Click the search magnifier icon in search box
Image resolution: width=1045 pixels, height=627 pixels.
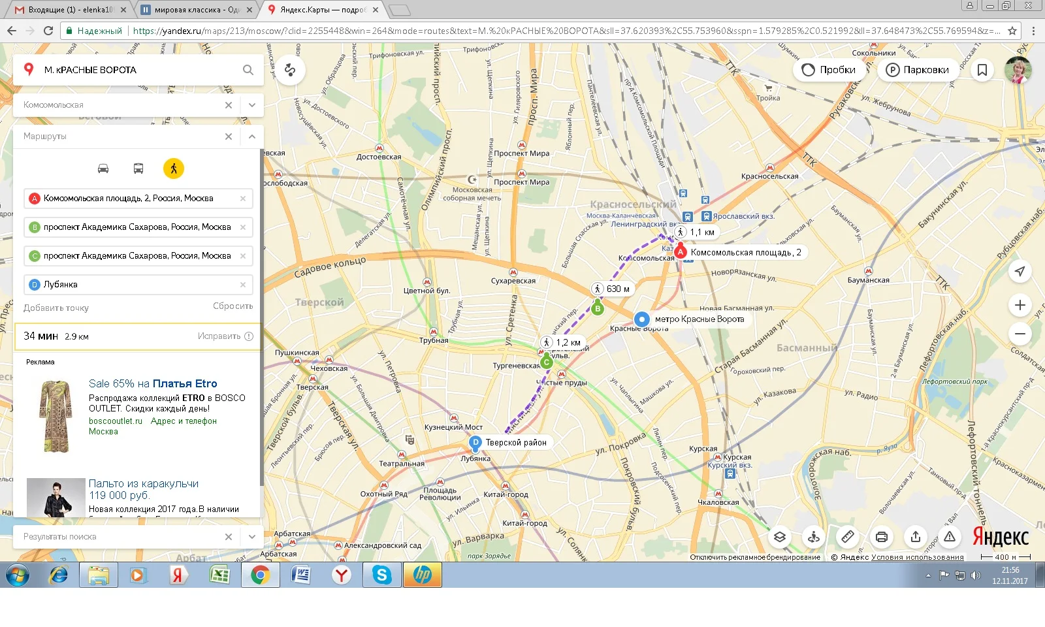click(x=248, y=70)
